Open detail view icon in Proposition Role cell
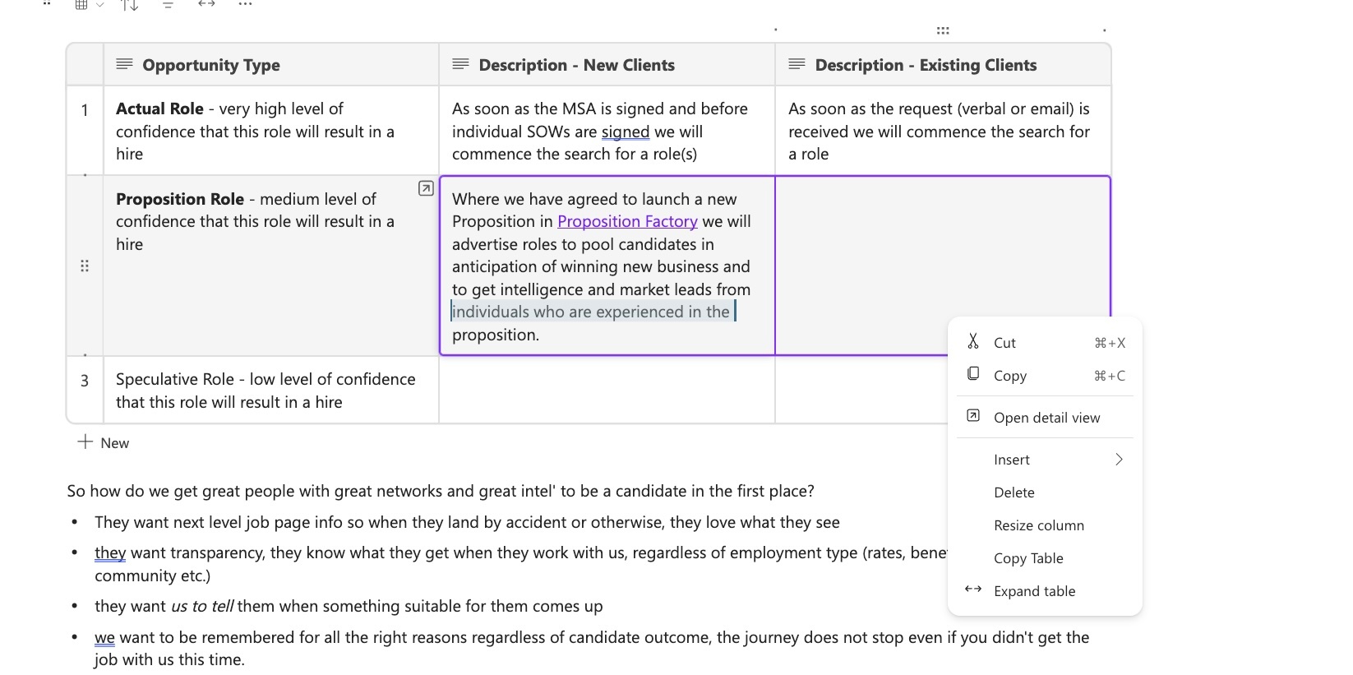The width and height of the screenshot is (1353, 675). click(x=426, y=189)
